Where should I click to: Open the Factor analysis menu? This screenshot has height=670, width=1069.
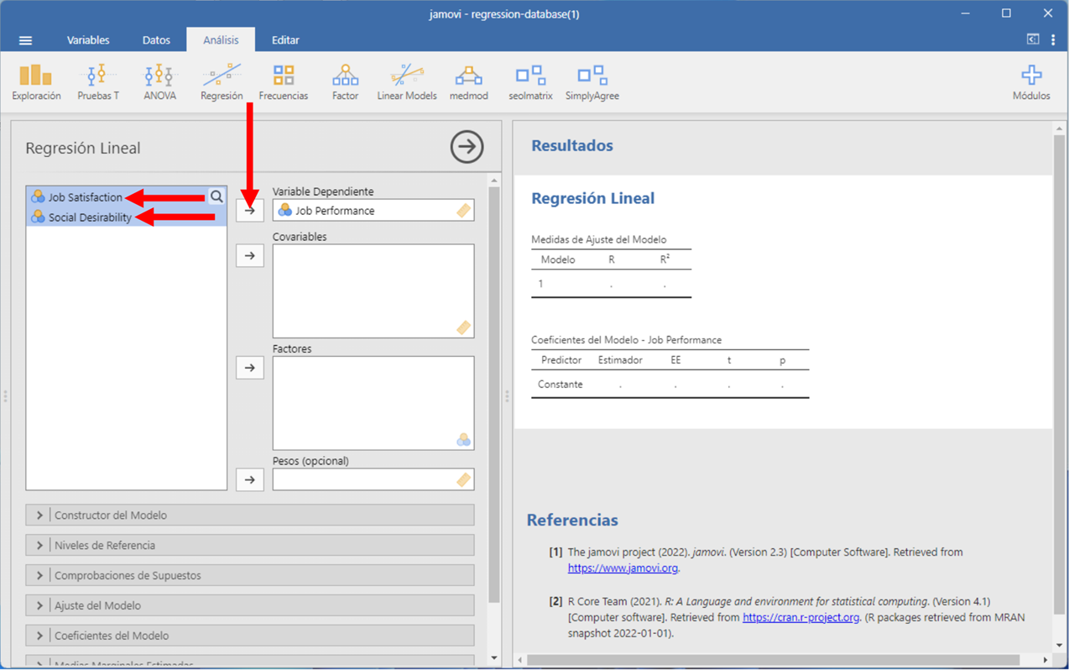[345, 82]
